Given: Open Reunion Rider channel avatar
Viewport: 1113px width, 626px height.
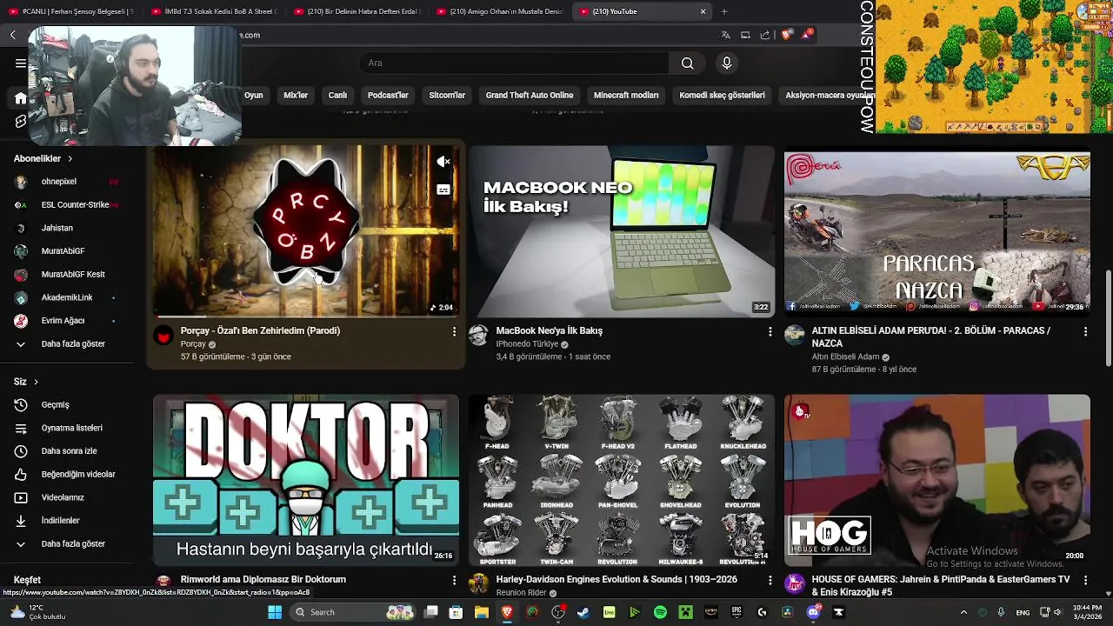Looking at the screenshot, I should [479, 583].
